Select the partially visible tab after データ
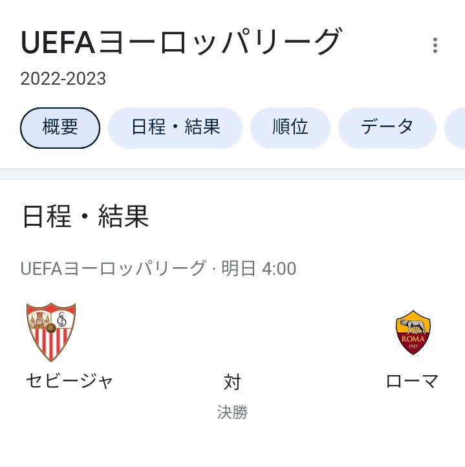The image size is (465, 467). coord(455,128)
